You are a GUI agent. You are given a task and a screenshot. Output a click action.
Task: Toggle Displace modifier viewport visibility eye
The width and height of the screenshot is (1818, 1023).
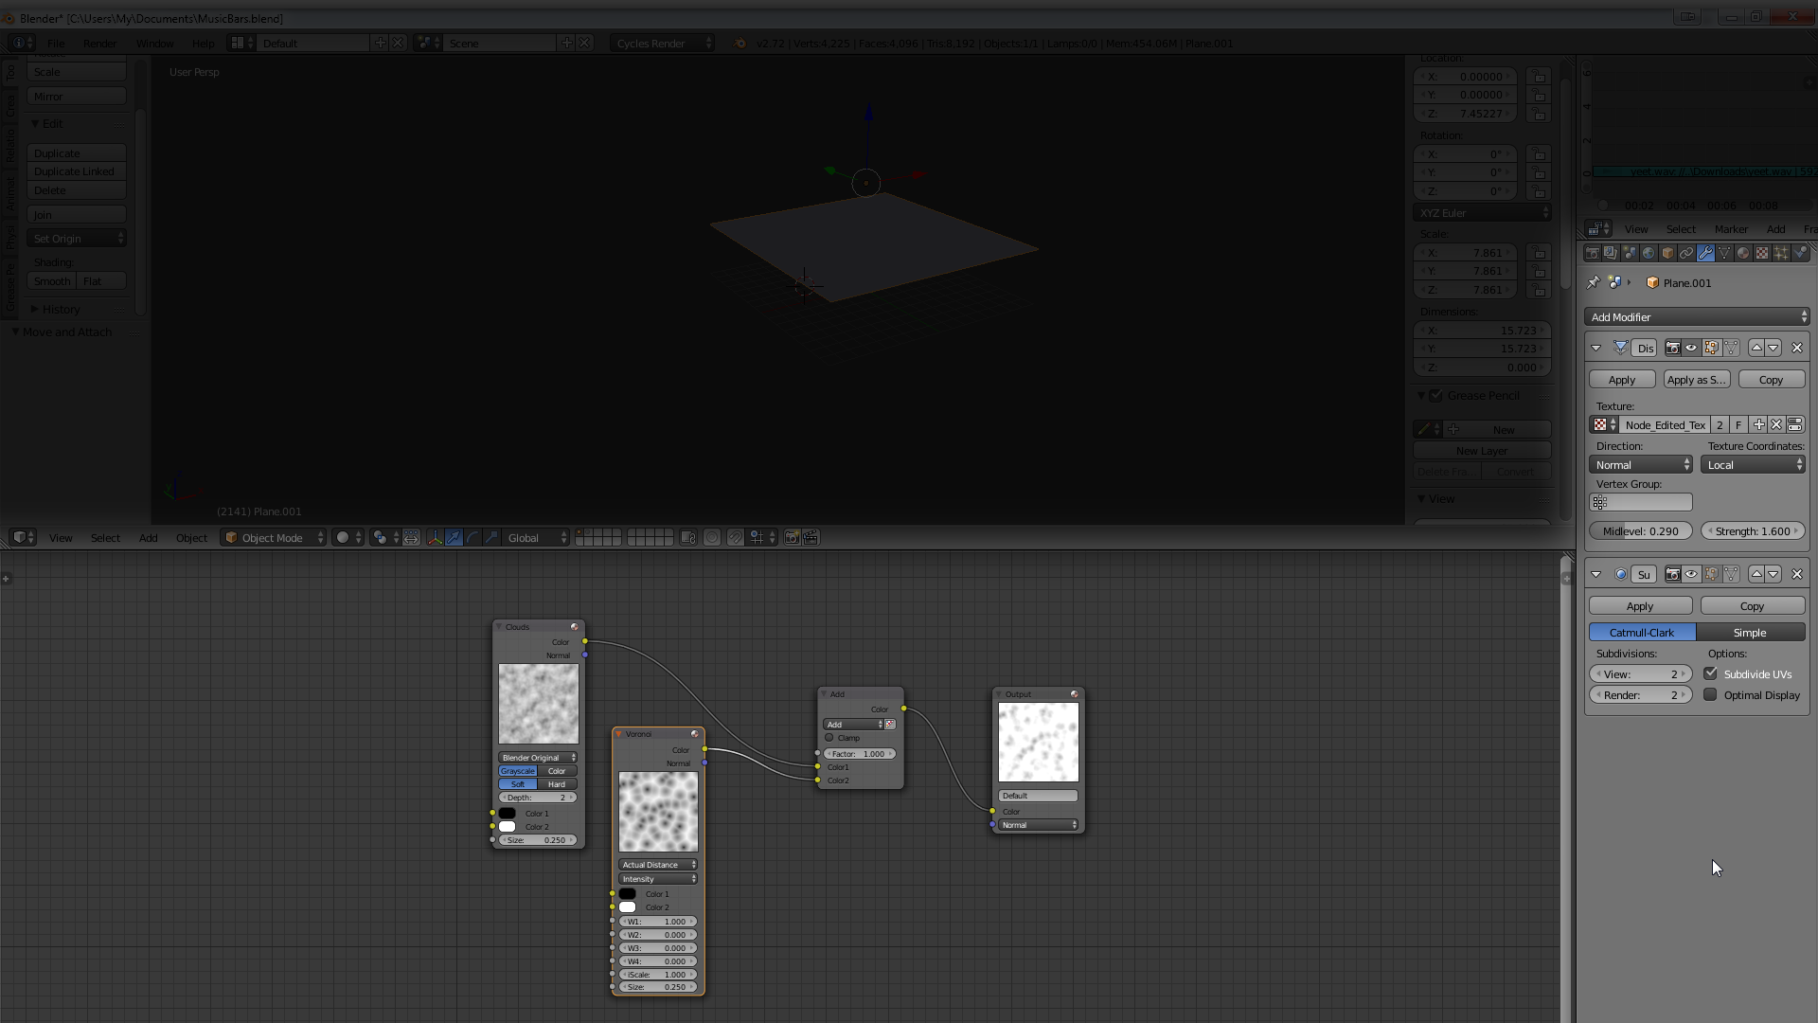point(1691,348)
